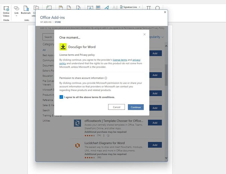Select the Education category
This screenshot has height=174, width=226.
pyautogui.click(x=48, y=76)
